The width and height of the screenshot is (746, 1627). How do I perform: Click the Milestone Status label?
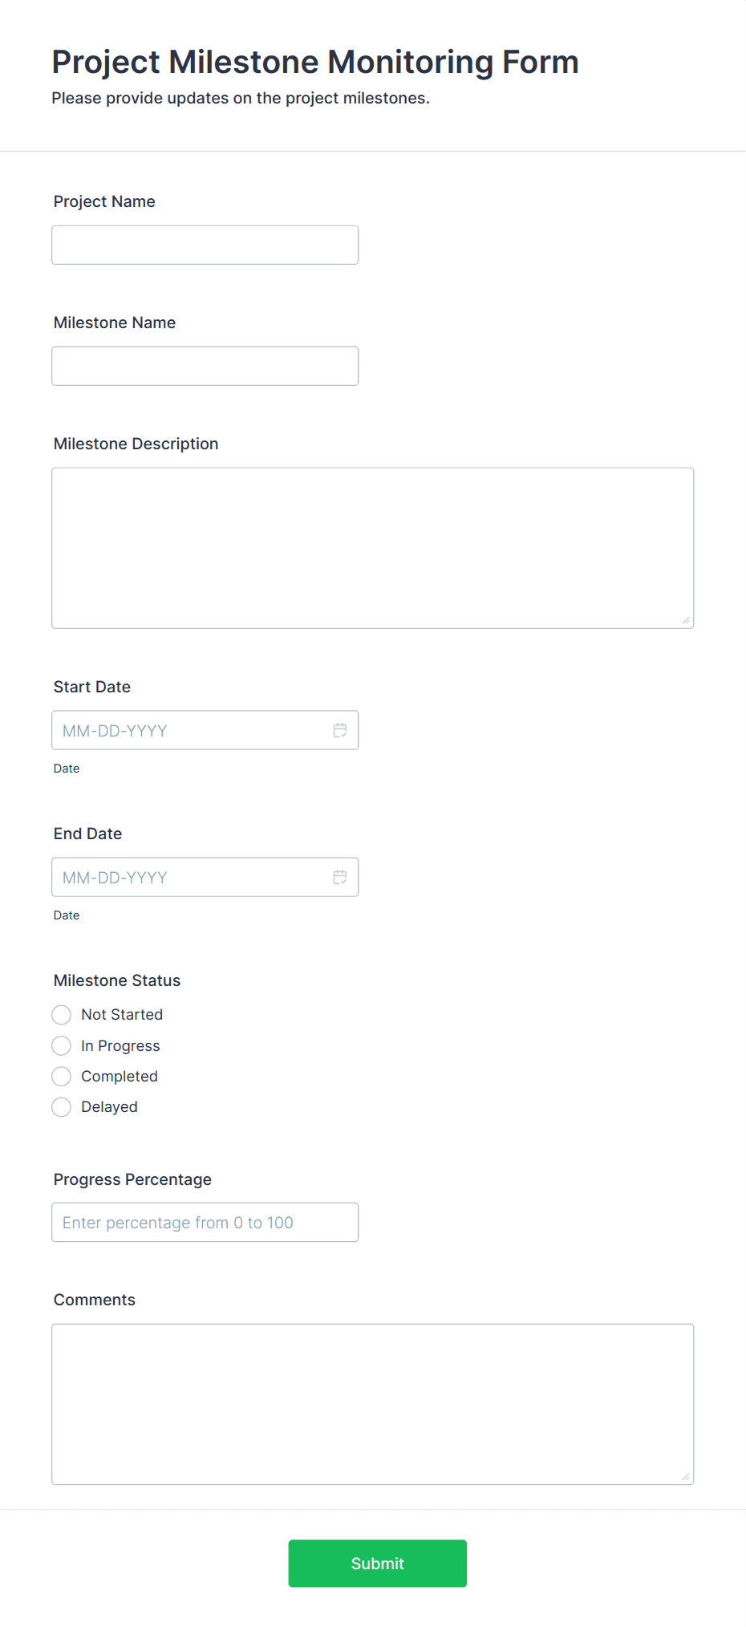pyautogui.click(x=117, y=980)
